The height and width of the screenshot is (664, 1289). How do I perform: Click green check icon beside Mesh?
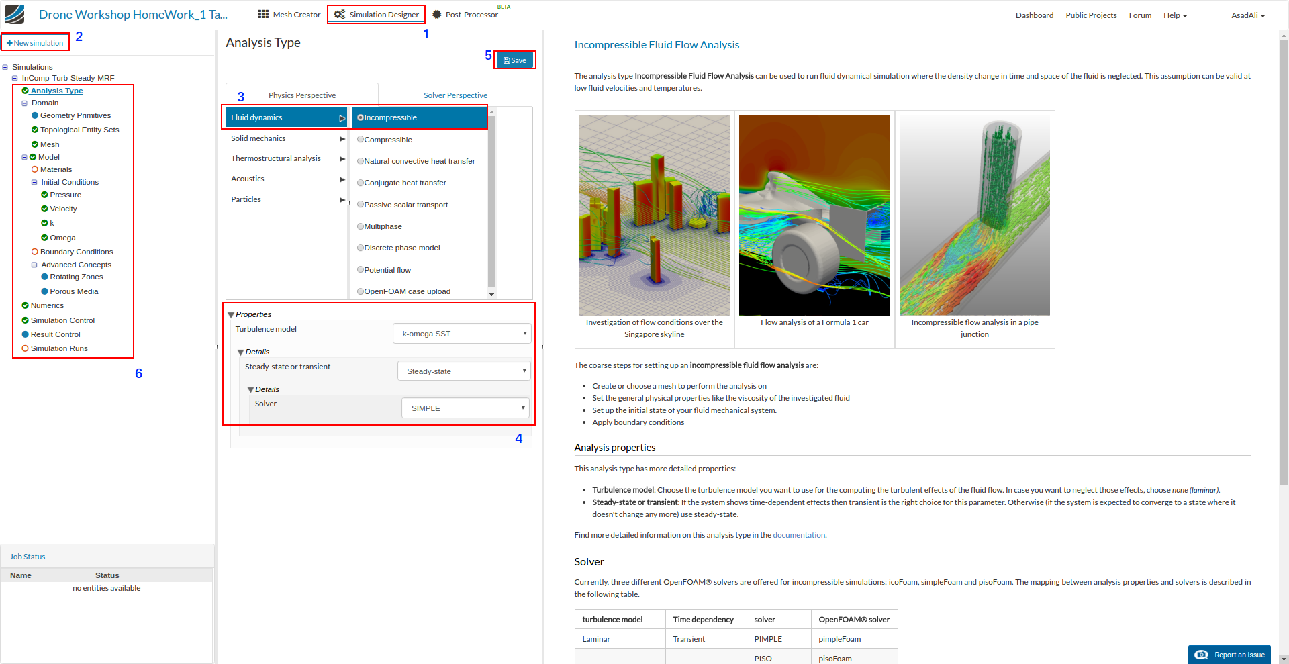coord(35,144)
